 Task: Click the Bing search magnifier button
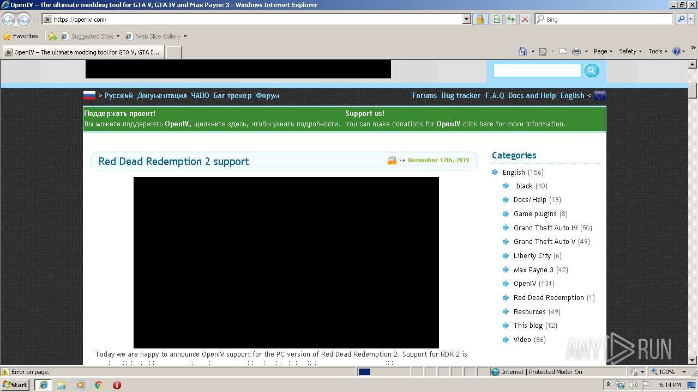point(681,19)
